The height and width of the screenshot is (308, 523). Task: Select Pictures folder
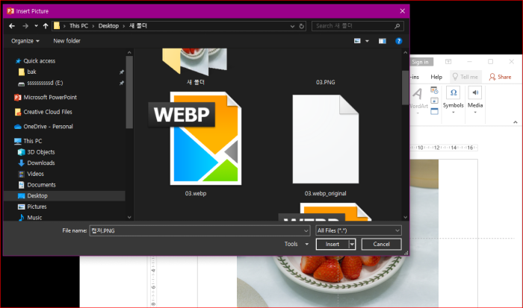click(37, 207)
